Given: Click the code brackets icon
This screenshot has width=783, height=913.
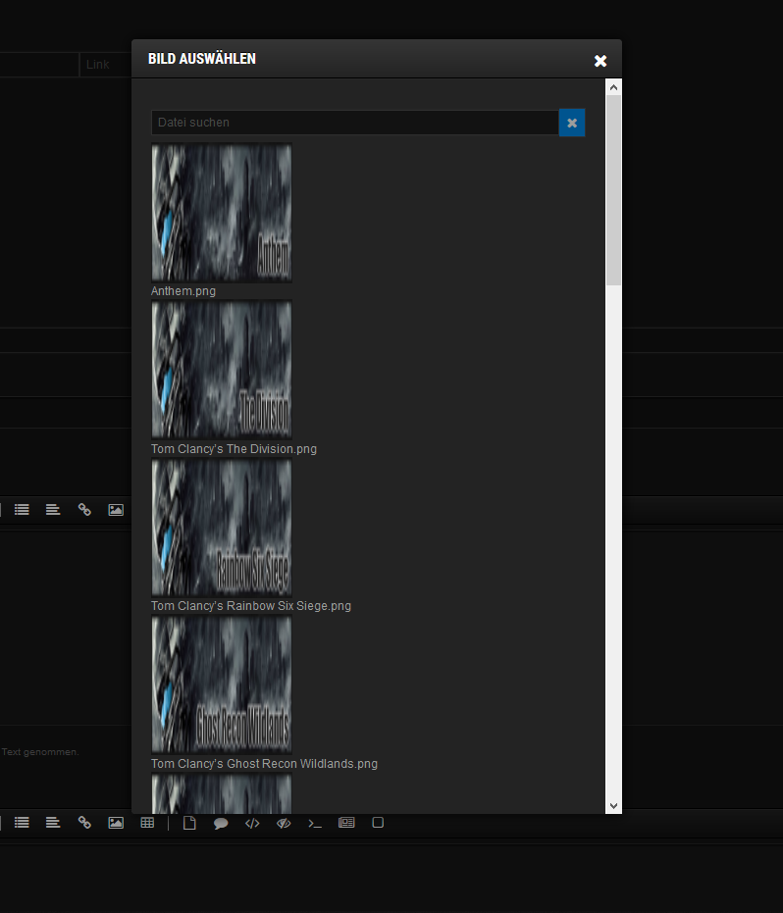Looking at the screenshot, I should point(252,824).
